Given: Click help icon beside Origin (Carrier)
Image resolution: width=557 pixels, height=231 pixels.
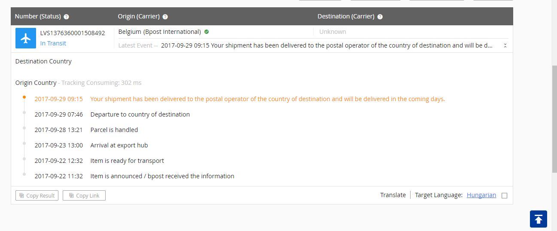Looking at the screenshot, I should click(165, 17).
